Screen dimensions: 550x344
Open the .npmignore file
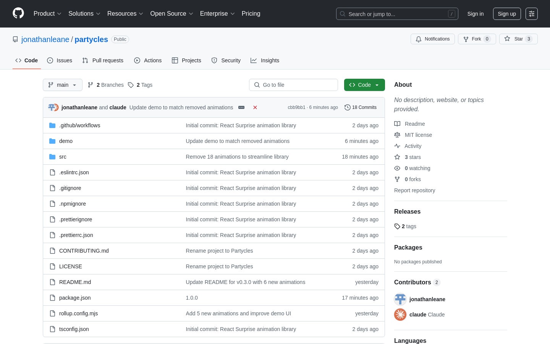click(73, 204)
